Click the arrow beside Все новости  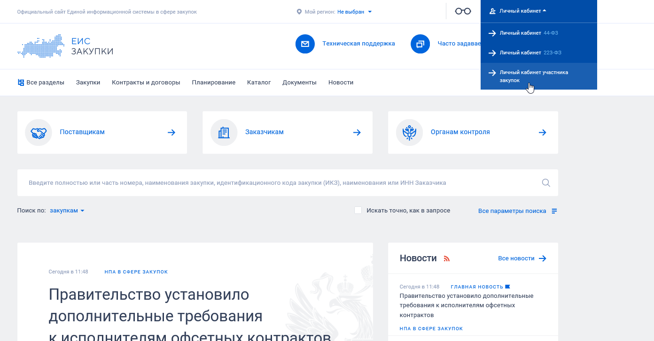coord(543,258)
